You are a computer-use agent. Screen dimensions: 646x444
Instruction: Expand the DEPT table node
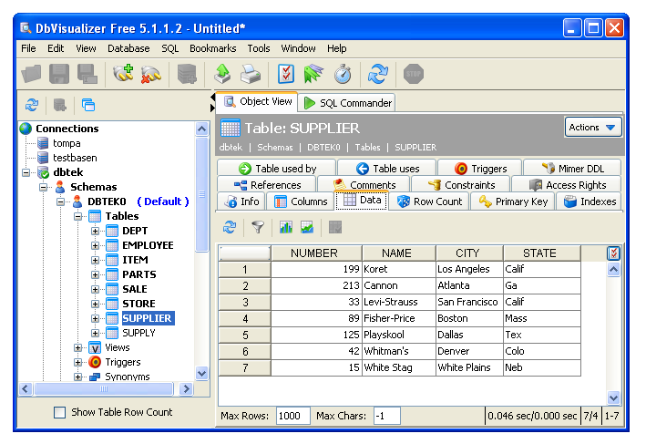pyautogui.click(x=95, y=231)
